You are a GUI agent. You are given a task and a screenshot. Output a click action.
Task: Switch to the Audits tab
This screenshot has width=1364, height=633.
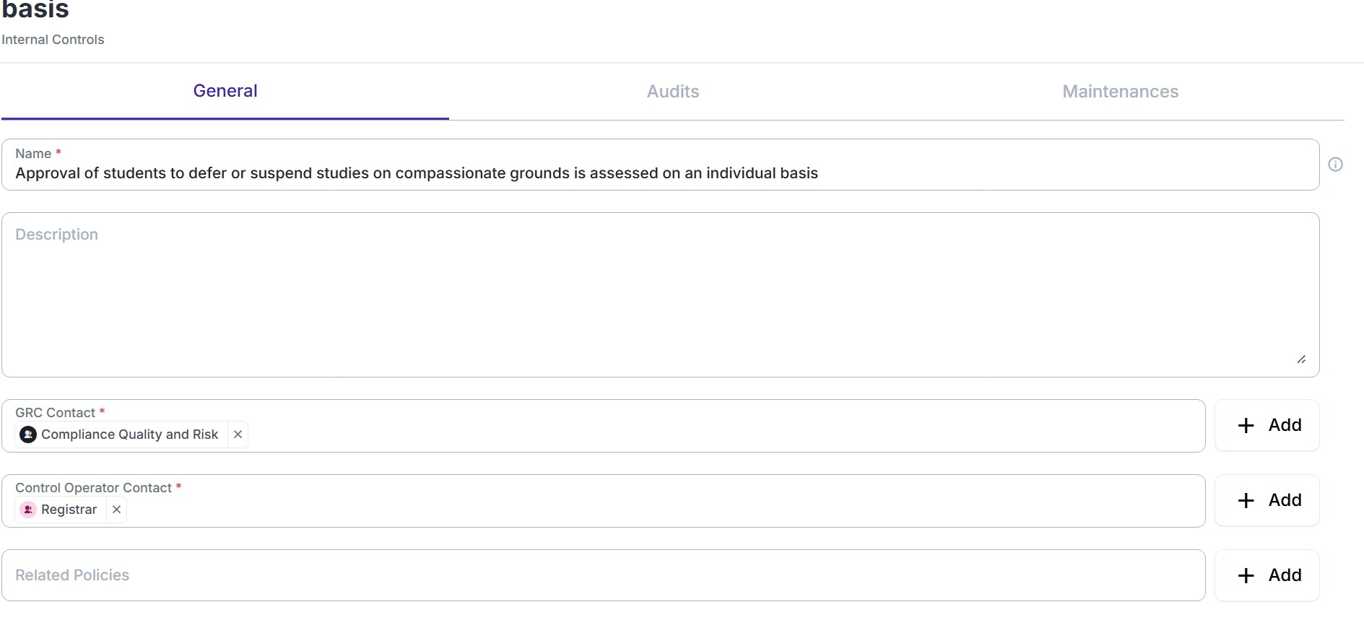click(x=673, y=92)
